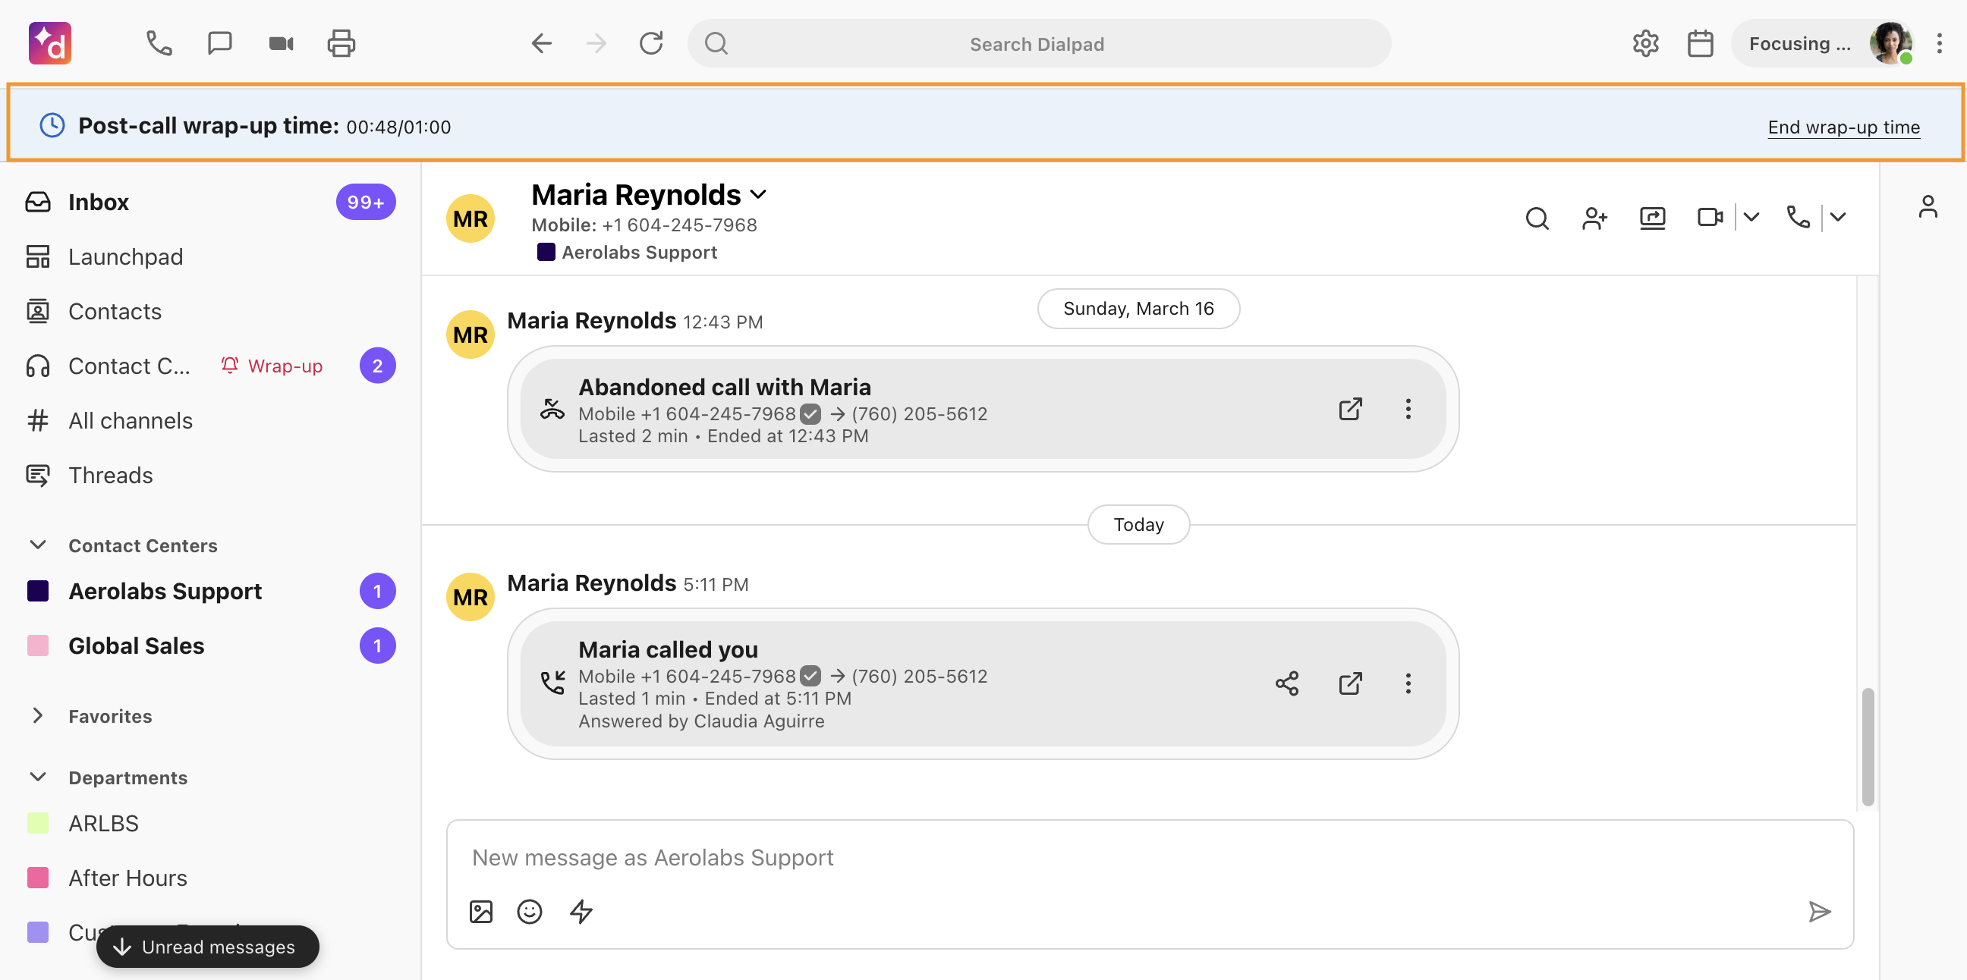The image size is (1967, 980).
Task: Click Mobile: +1 604-245-7968 in header
Action: (x=644, y=225)
